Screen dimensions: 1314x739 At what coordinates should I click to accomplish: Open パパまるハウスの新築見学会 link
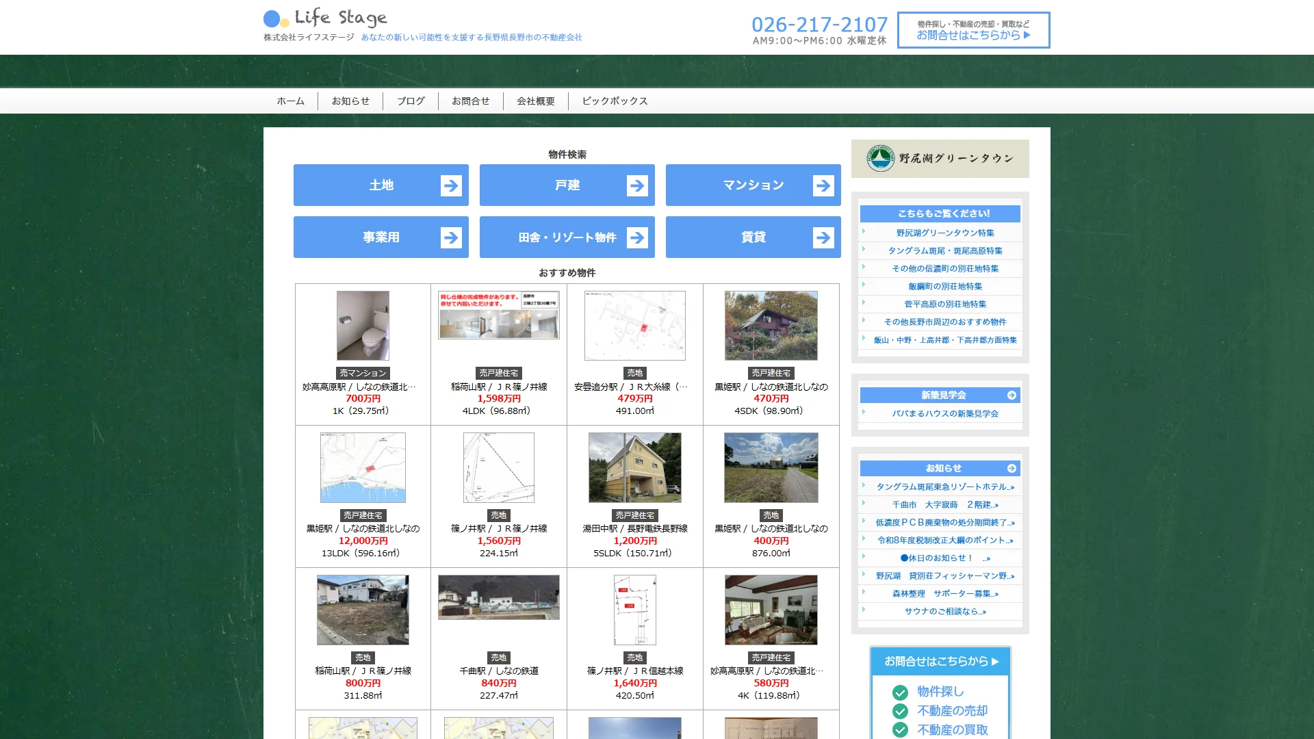944,414
